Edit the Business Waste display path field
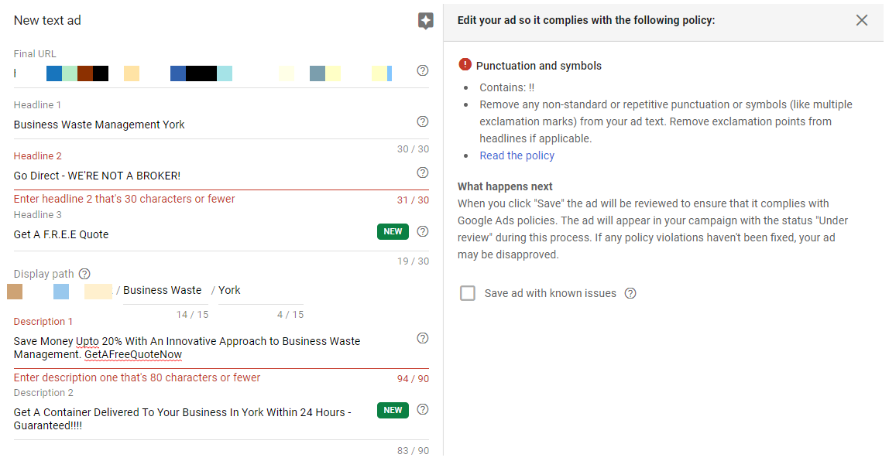 point(163,291)
